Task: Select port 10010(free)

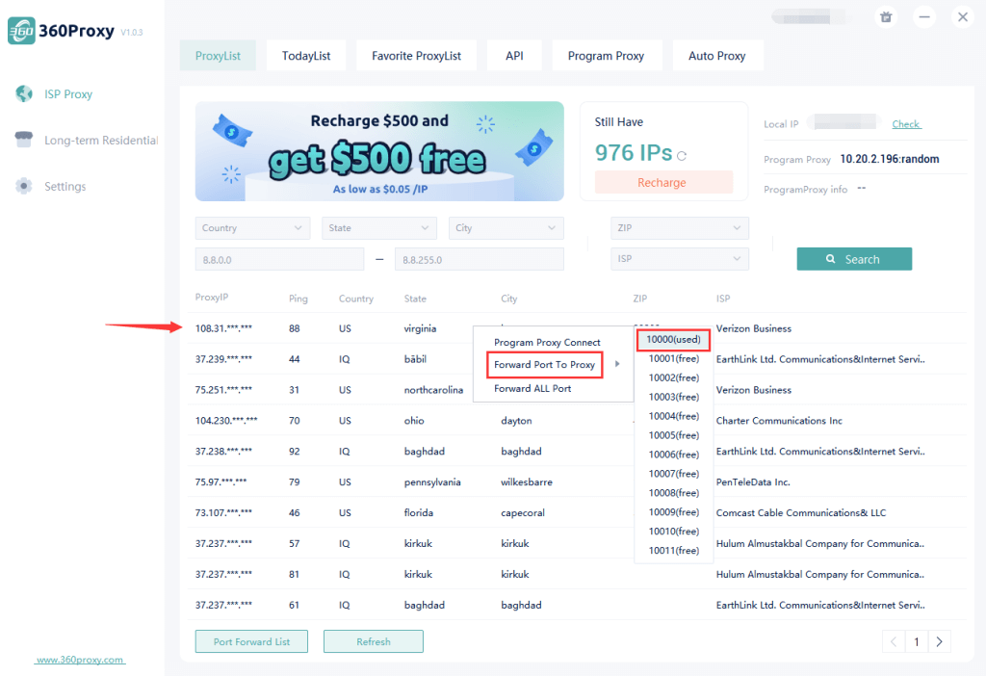Action: pos(674,532)
